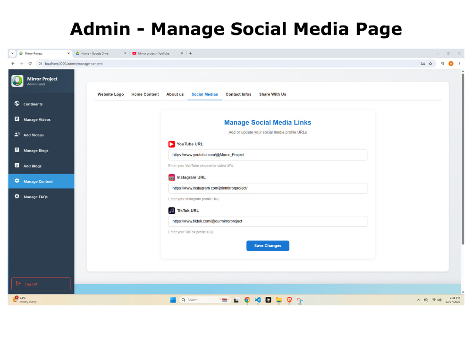Click the site info icon in the address bar
This screenshot has height=354, width=472.
click(40, 64)
